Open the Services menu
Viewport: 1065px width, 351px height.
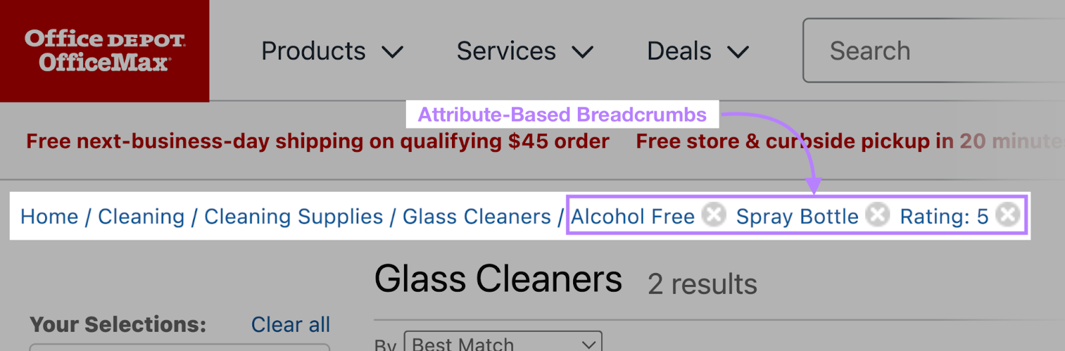click(506, 51)
